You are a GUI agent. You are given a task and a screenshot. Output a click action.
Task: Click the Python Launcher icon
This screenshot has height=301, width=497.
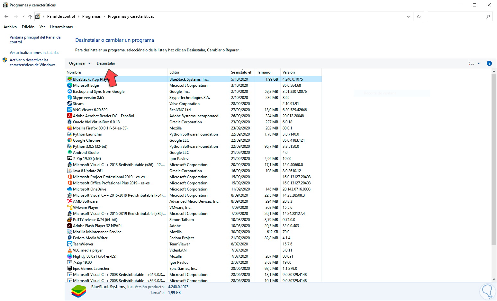tap(69, 134)
